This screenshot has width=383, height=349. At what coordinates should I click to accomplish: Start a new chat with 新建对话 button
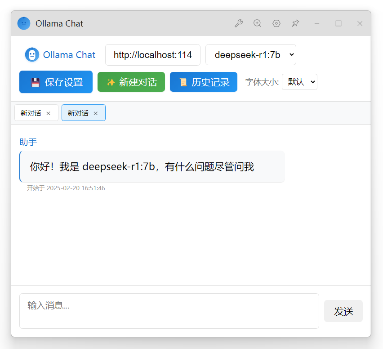131,82
